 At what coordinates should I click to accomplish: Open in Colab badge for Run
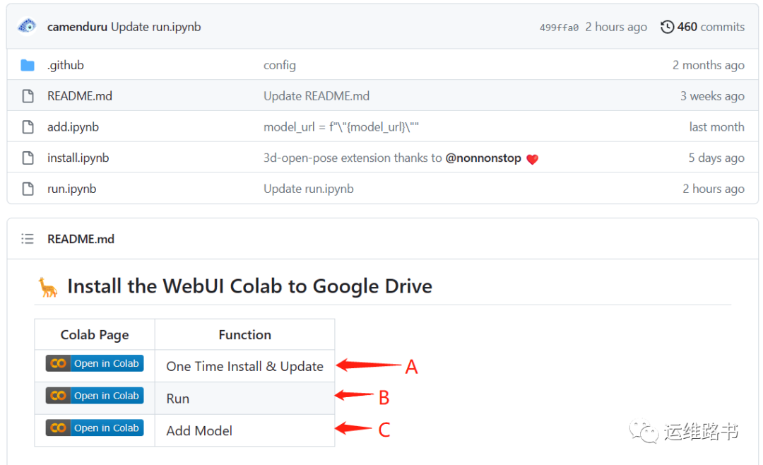(95, 396)
